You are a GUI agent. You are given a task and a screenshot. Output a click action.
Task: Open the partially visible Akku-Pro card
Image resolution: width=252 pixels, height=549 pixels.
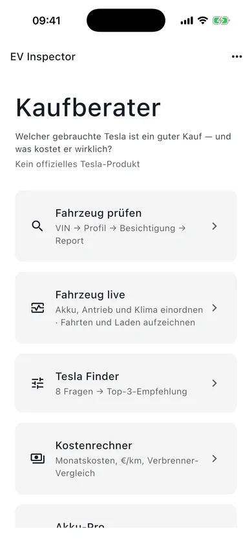(x=126, y=516)
